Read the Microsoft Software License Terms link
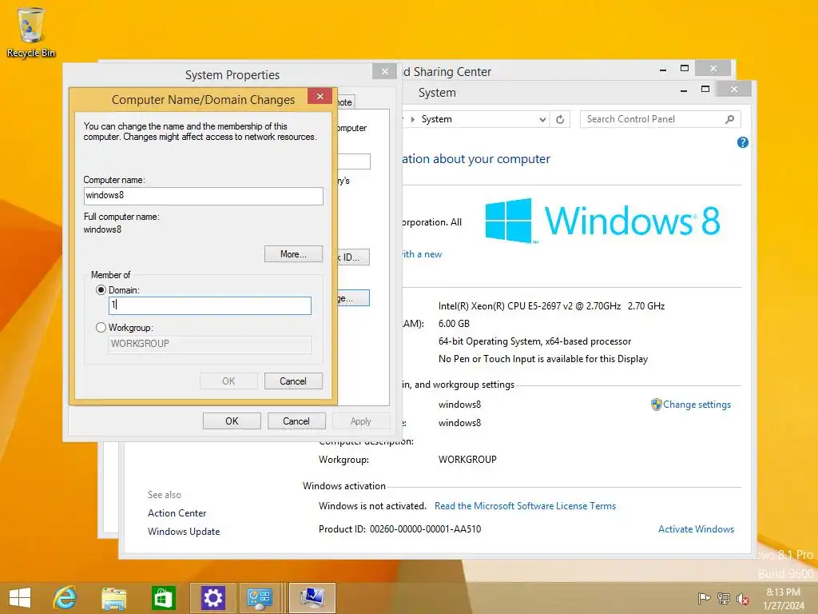This screenshot has width=818, height=614. [x=525, y=506]
